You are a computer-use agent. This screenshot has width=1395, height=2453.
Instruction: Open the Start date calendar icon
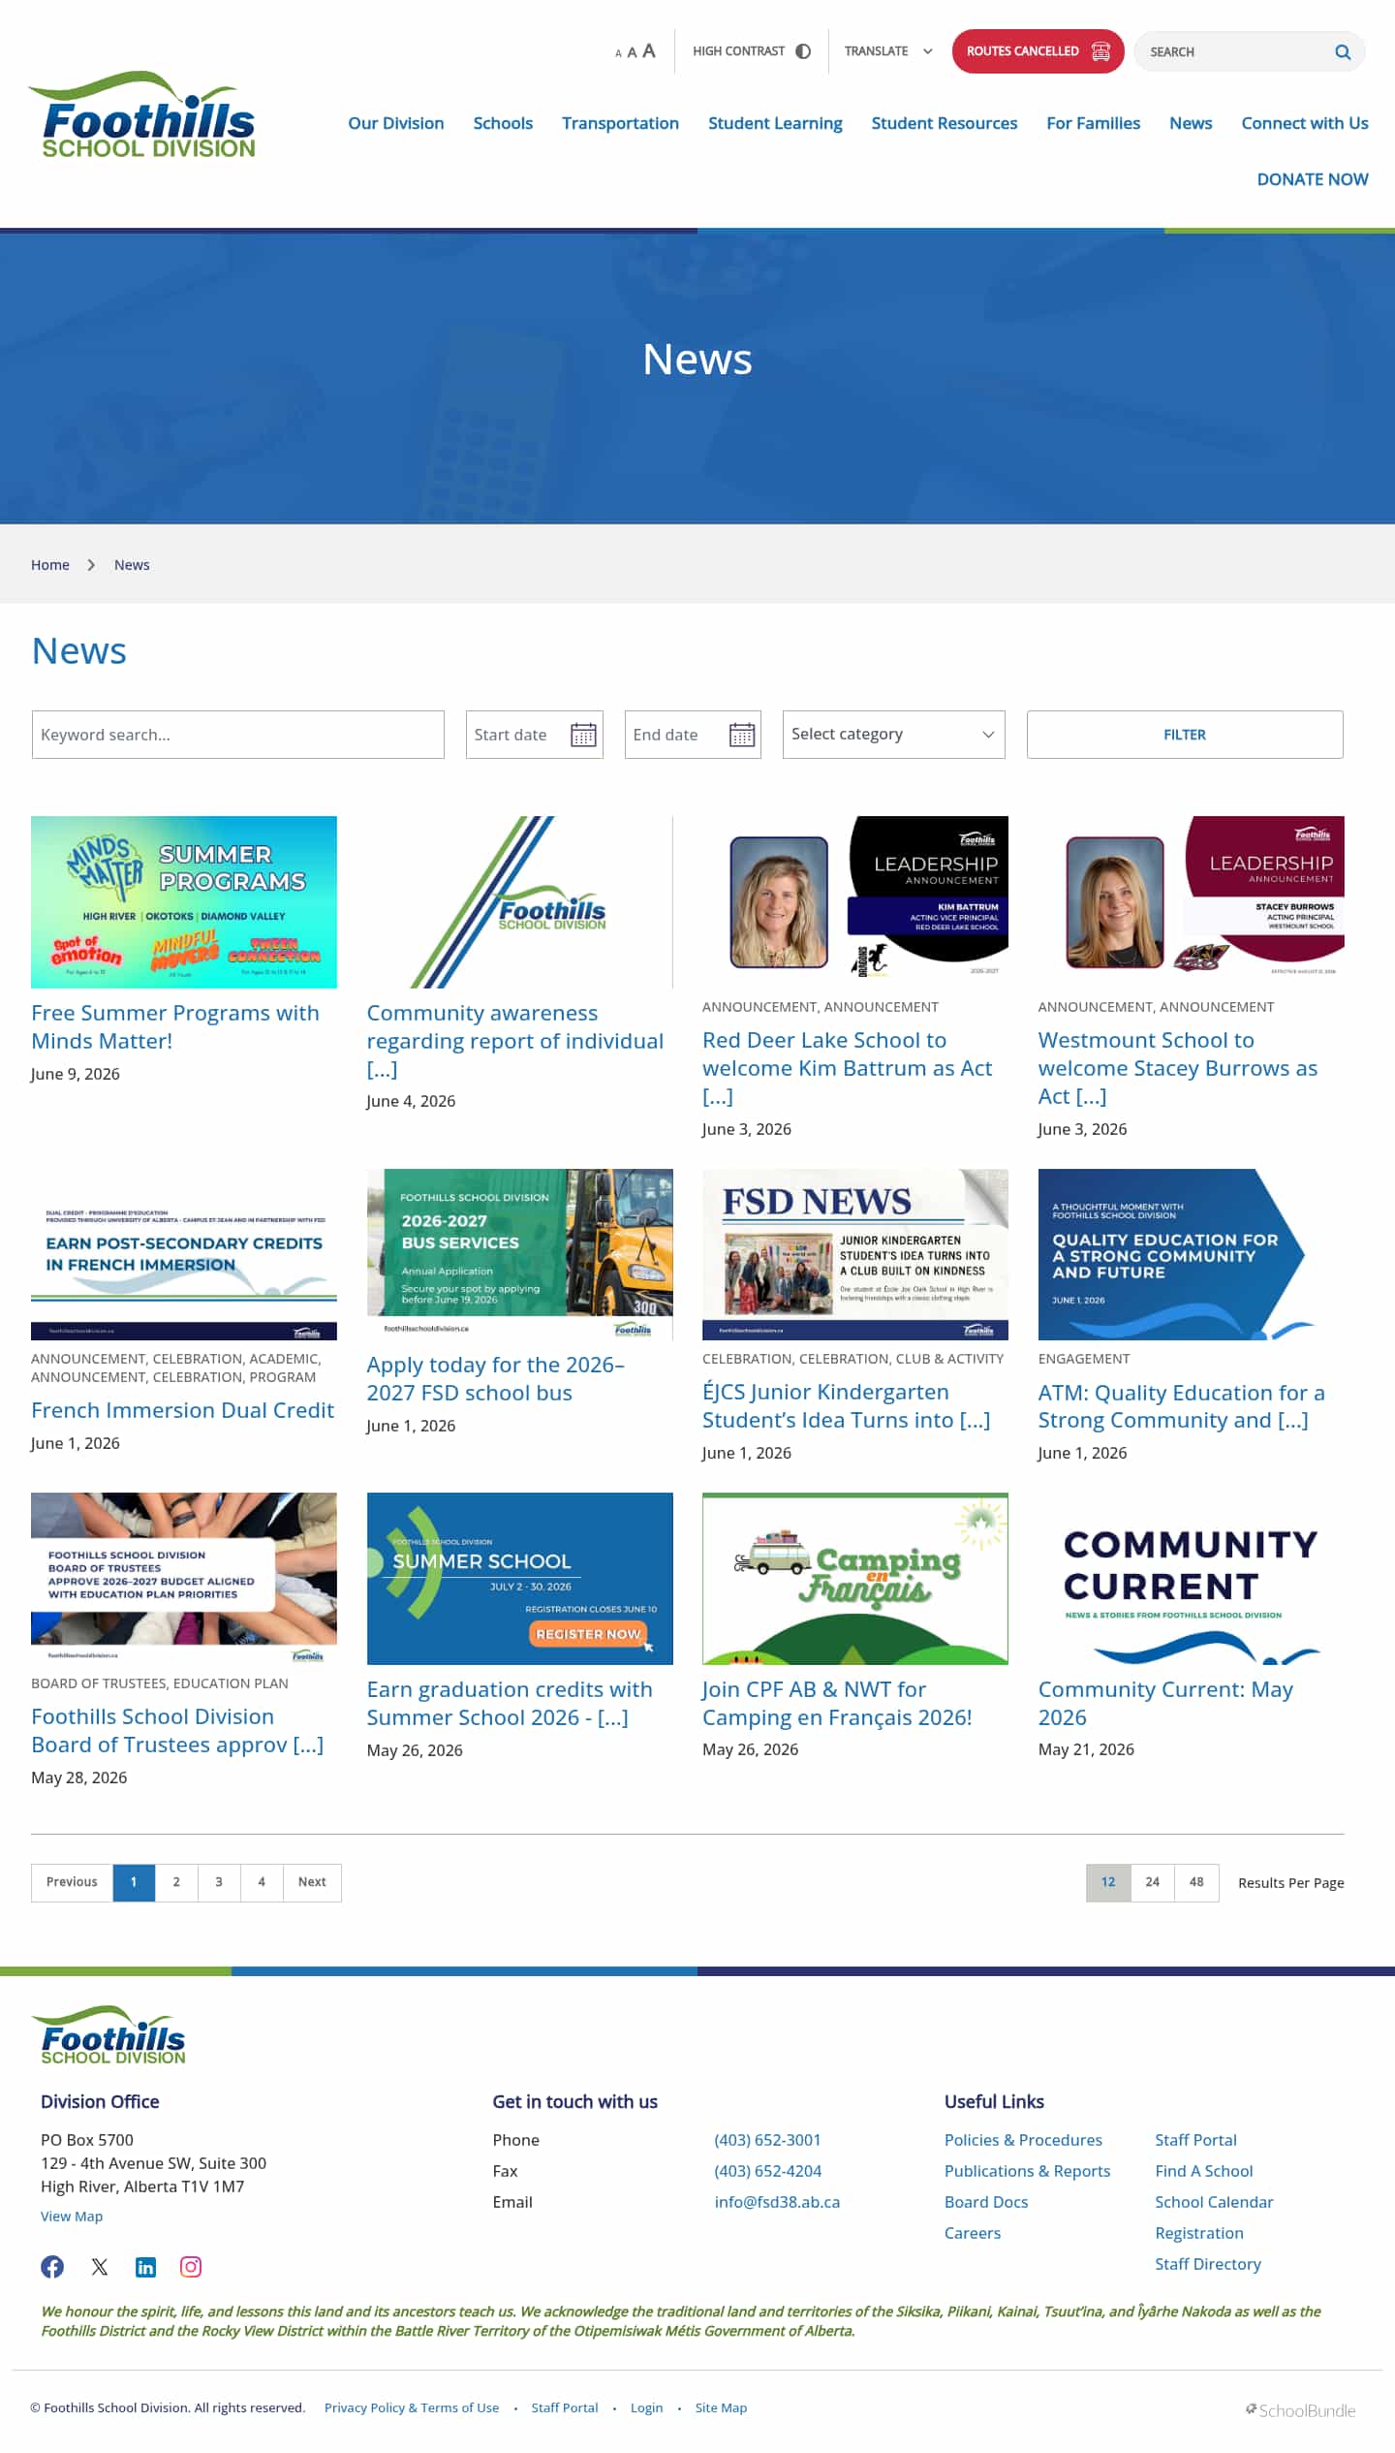(x=583, y=735)
